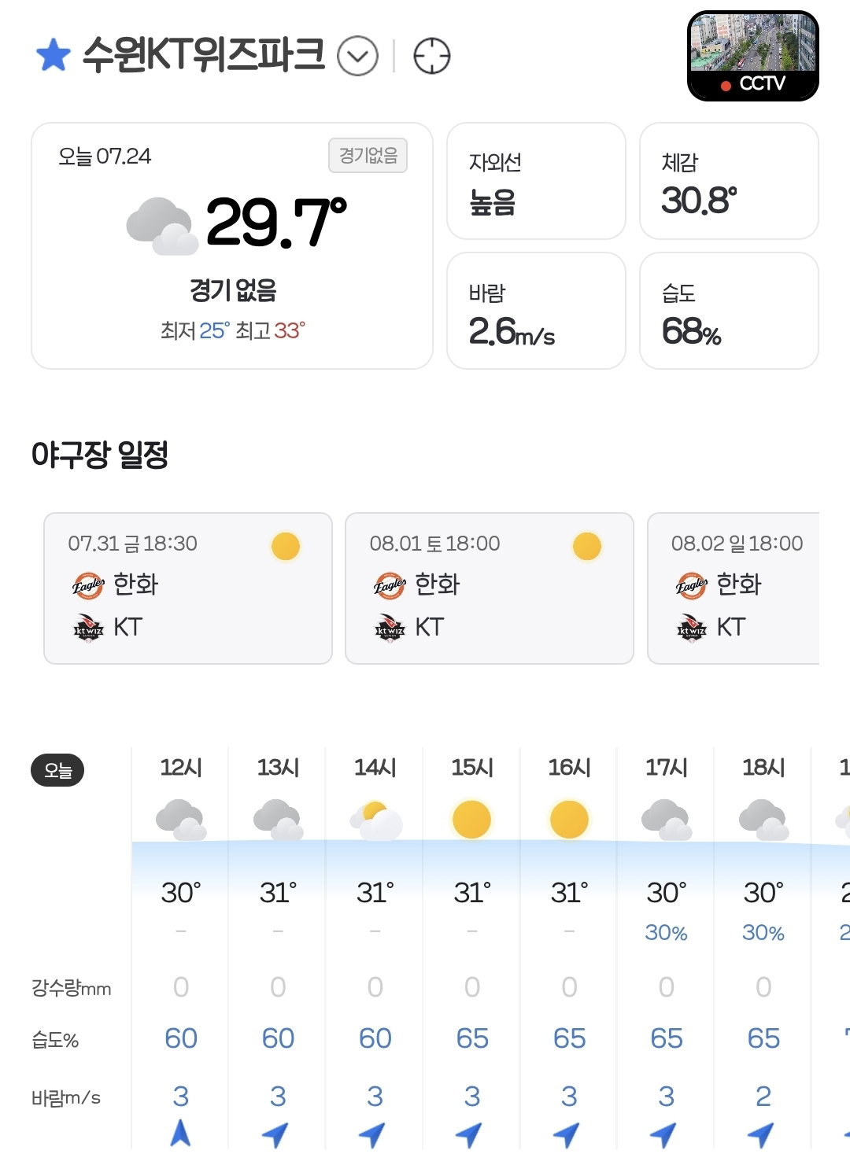Screen dimensions: 850x1176
Task: Click the sunny icon on the 07.31 game
Action: pos(285,546)
